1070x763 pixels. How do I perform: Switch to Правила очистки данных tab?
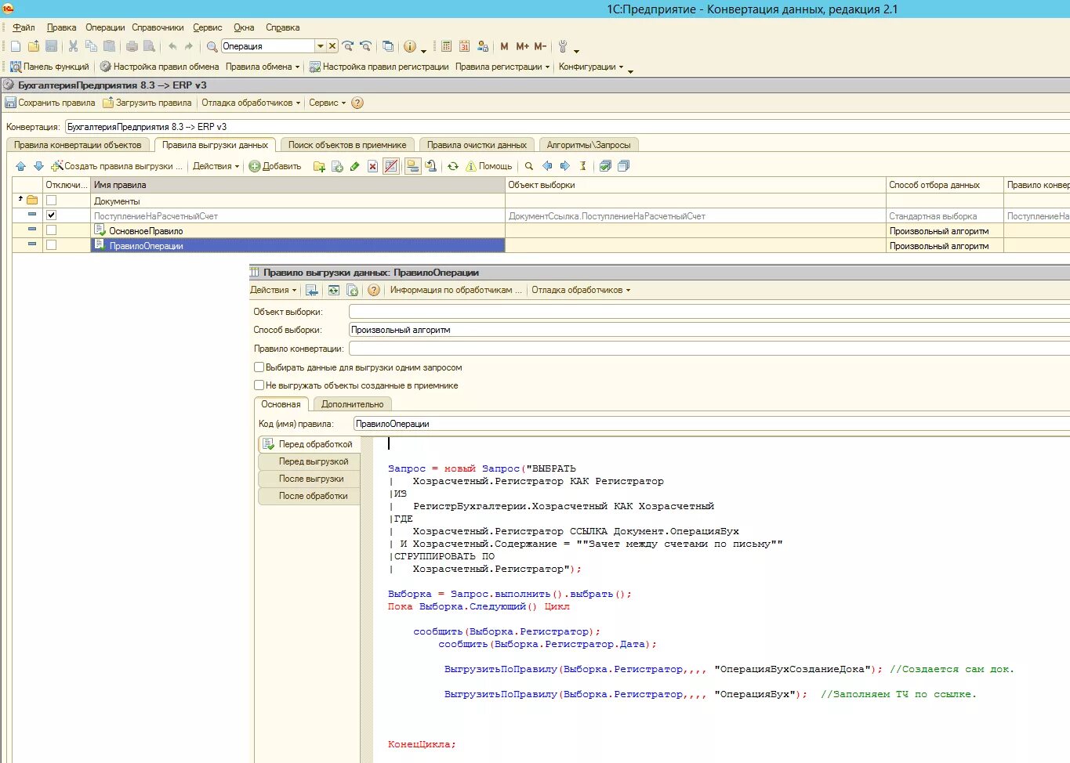tap(477, 145)
